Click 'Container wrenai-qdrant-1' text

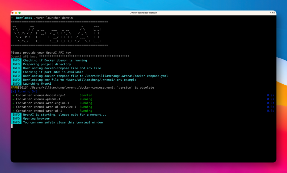(x=38, y=99)
